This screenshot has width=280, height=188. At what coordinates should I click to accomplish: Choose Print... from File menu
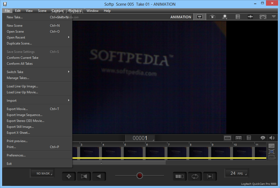[x=37, y=147]
